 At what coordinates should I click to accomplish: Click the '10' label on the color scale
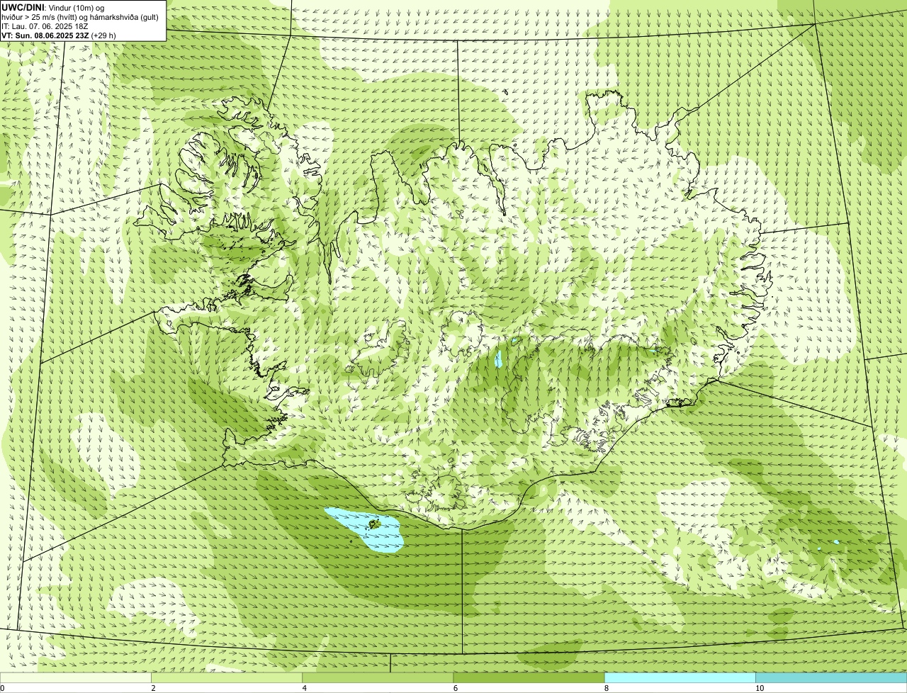tap(760, 688)
